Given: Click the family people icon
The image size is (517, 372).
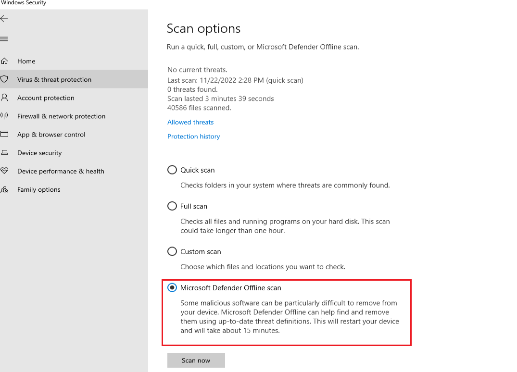Looking at the screenshot, I should coord(4,189).
